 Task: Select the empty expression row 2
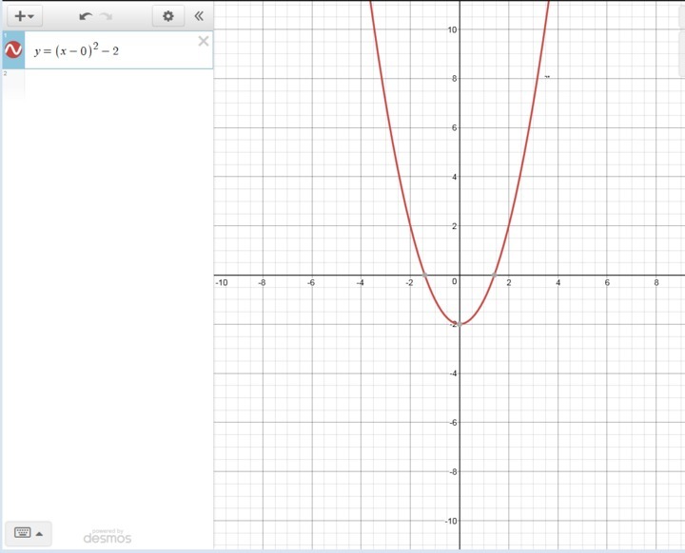(x=105, y=84)
